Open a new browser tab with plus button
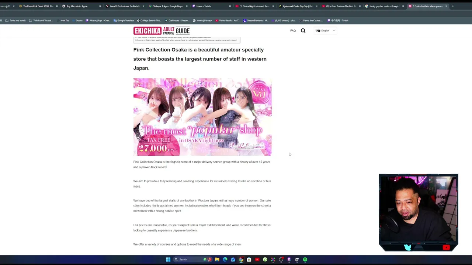This screenshot has width=472, height=265. click(453, 6)
